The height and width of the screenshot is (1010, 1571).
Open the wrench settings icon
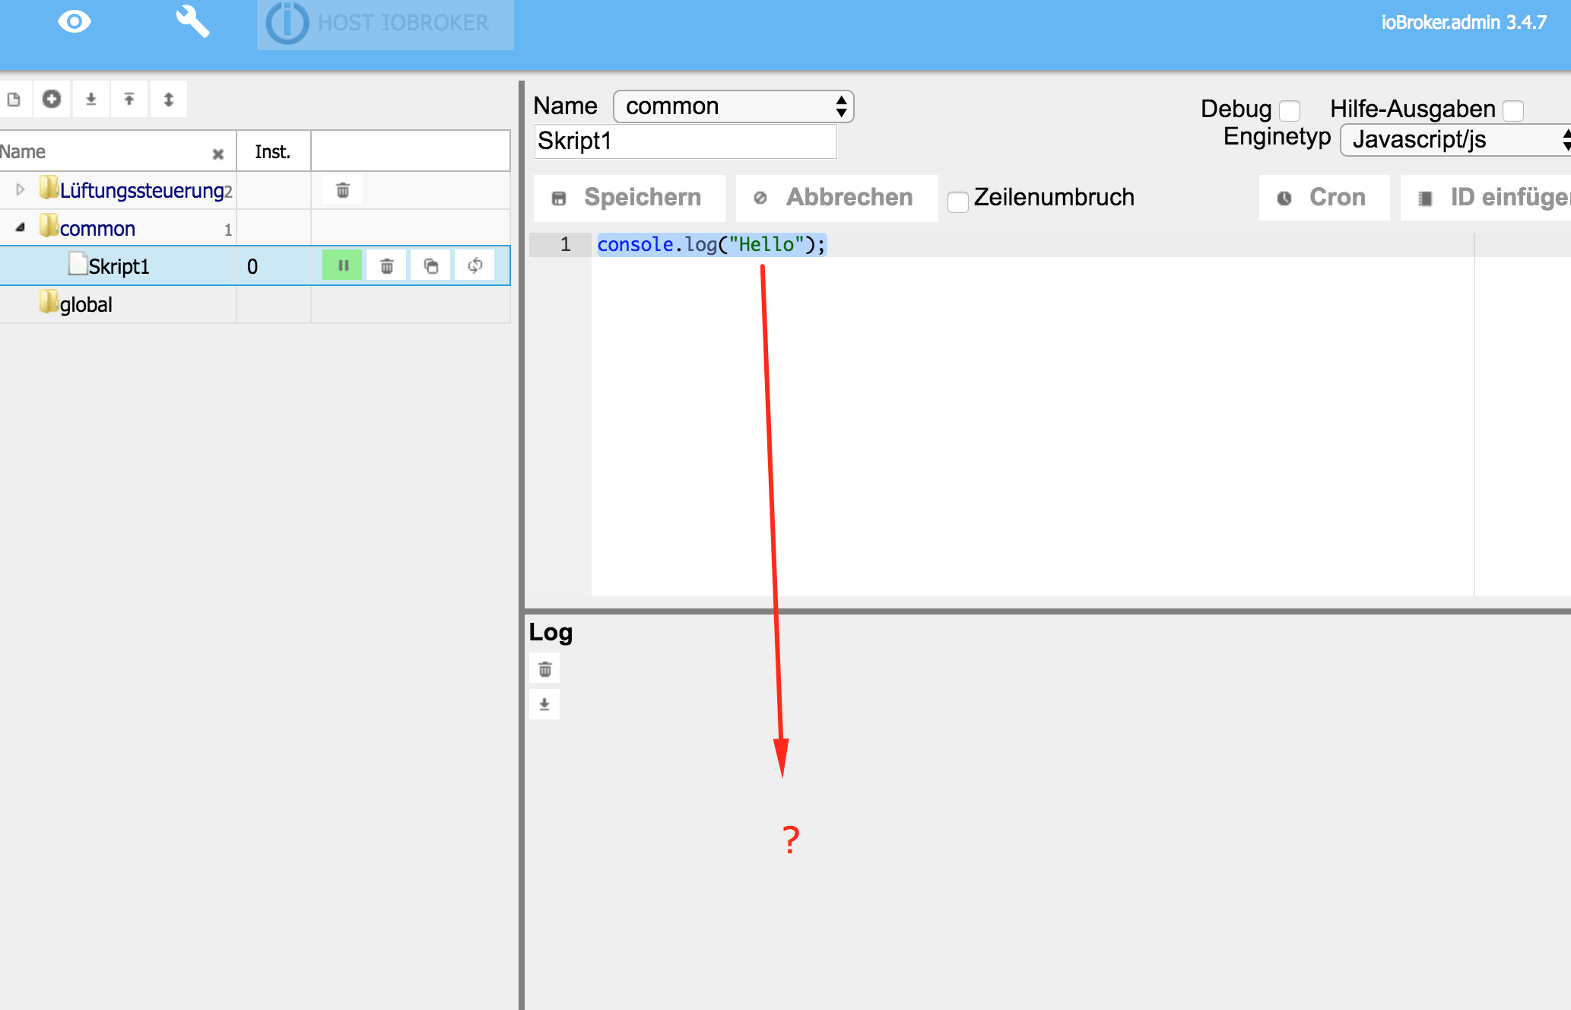192,21
